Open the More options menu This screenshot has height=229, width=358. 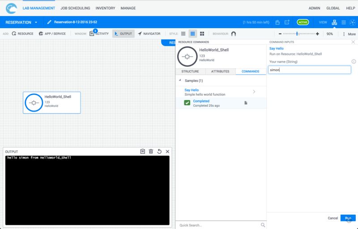click(349, 34)
